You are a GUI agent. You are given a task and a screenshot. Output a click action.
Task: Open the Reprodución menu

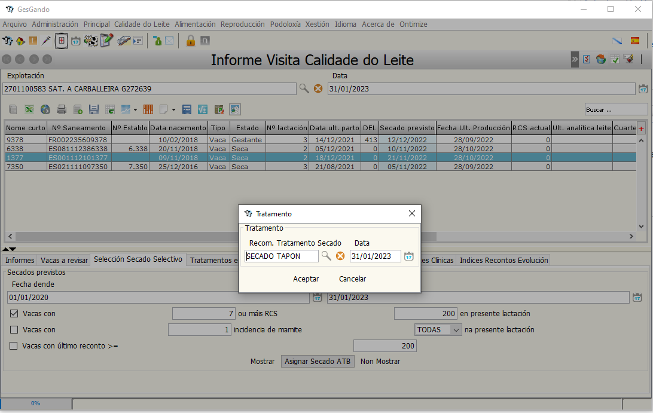pos(242,24)
